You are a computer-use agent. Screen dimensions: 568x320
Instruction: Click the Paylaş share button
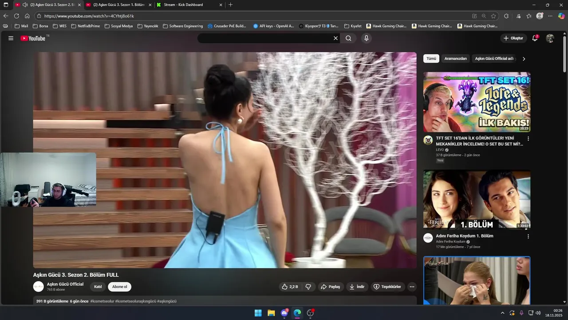pos(330,287)
